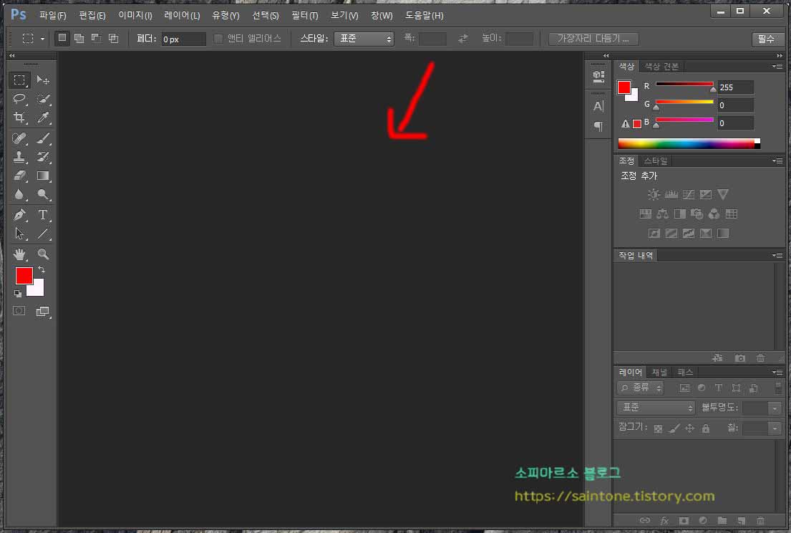
Task: Select the Zoom tool
Action: tap(44, 254)
